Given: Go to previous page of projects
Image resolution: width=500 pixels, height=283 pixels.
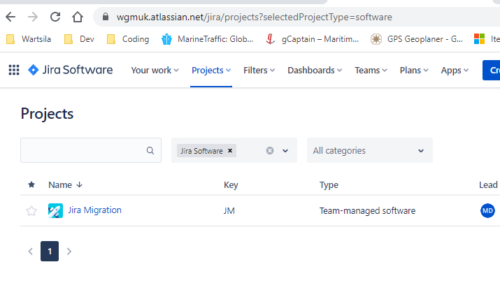Looking at the screenshot, I should (31, 252).
